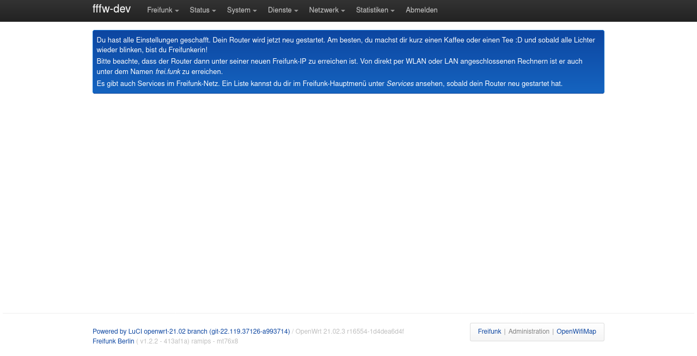Expand the dropdown arrow next to Status
This screenshot has width=697, height=356.
coord(214,11)
